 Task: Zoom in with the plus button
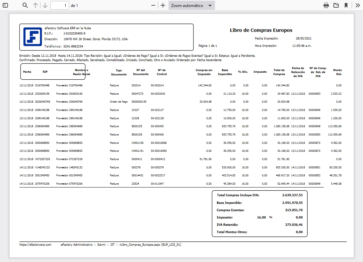(x=163, y=5)
